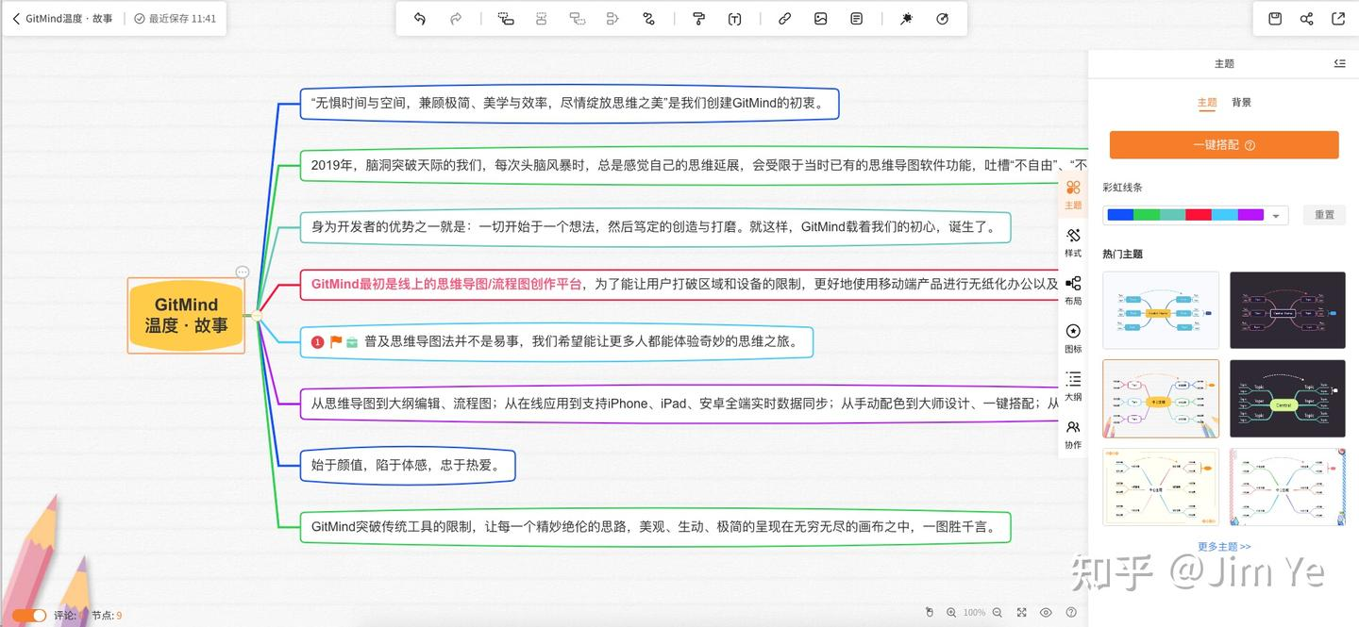Add a summary bracket from toolbar

(612, 19)
